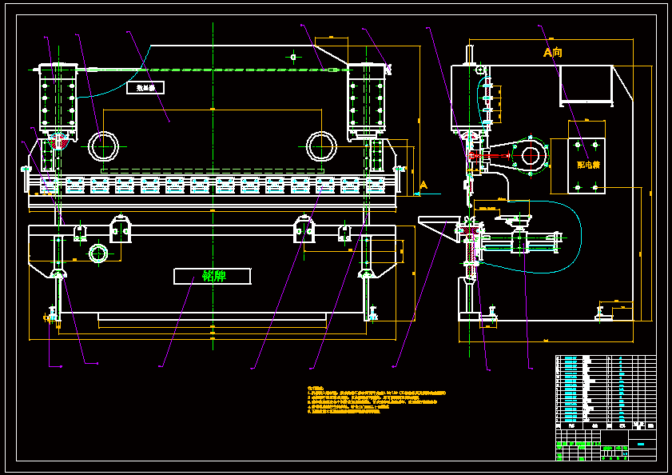672x475 pixels.
Task: Click the large left circle on upper beam
Action: pos(103,146)
